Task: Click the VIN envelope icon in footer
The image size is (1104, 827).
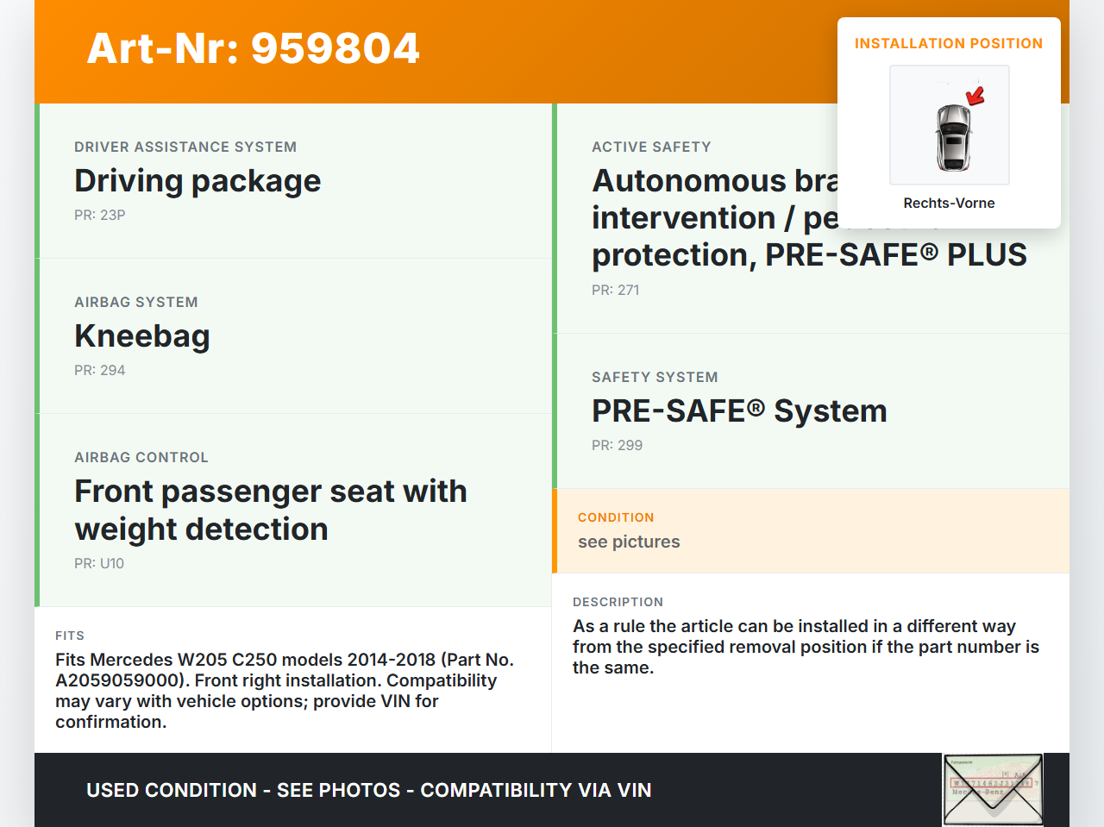Action: pos(993,790)
